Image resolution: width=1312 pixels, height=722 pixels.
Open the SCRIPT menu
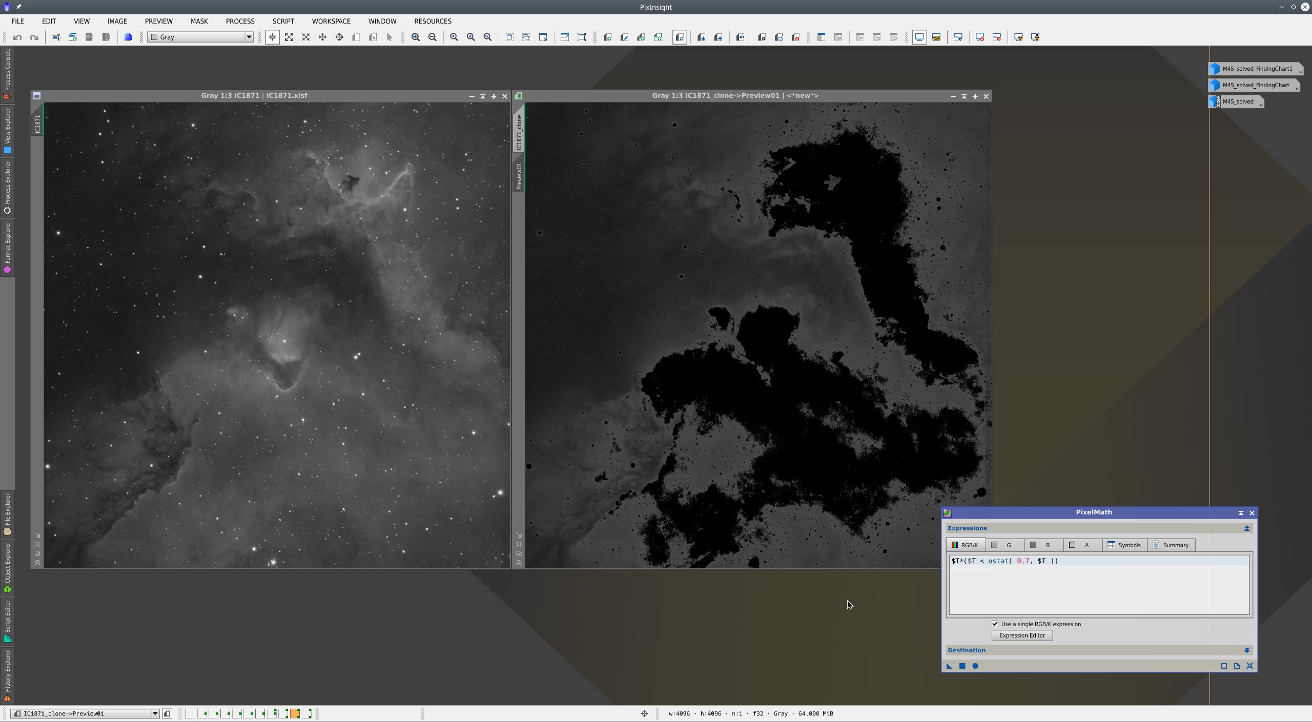point(283,21)
